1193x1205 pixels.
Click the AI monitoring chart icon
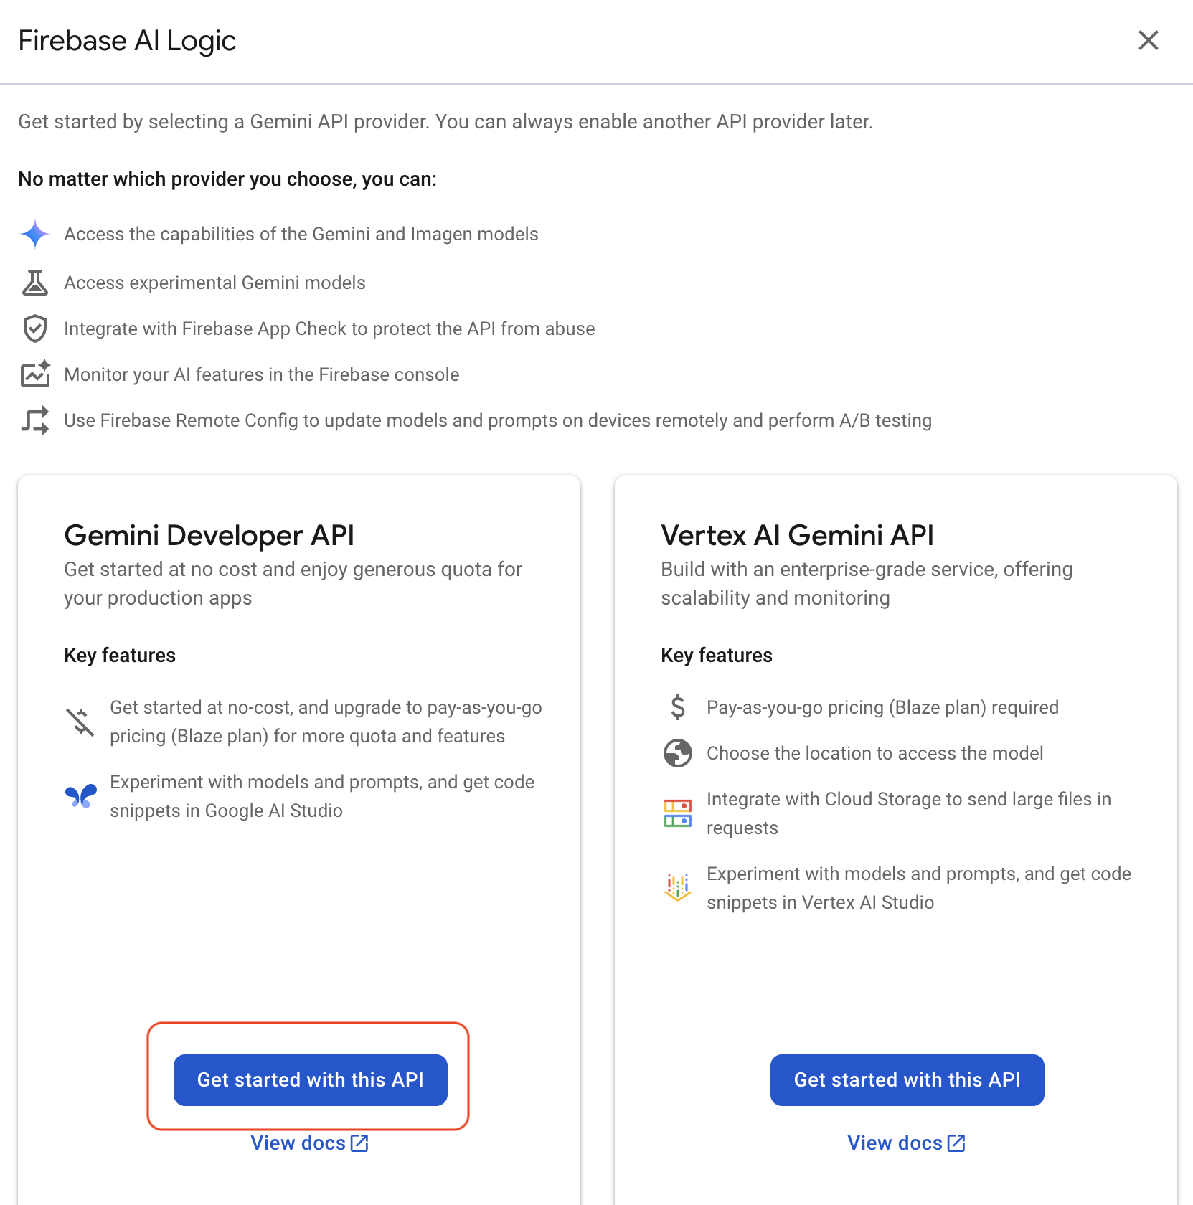click(x=34, y=374)
